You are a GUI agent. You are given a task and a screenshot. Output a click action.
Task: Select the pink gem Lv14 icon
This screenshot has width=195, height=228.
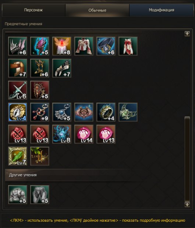(x=84, y=134)
